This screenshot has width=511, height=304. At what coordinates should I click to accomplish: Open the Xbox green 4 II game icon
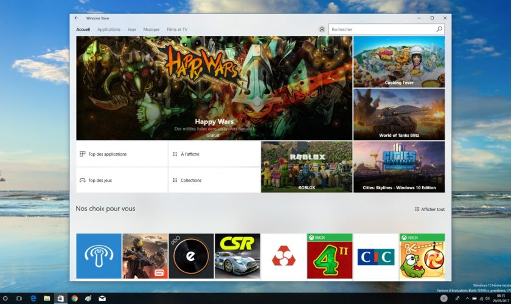(330, 256)
